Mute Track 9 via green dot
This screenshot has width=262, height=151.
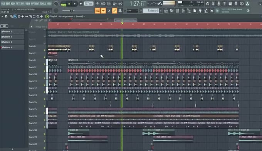click(45, 71)
